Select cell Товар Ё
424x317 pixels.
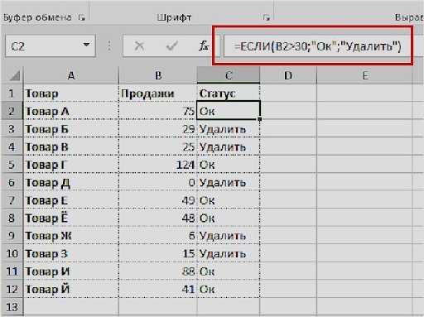pyautogui.click(x=71, y=218)
